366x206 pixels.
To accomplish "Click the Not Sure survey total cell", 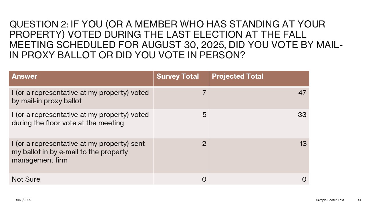I will point(204,179).
